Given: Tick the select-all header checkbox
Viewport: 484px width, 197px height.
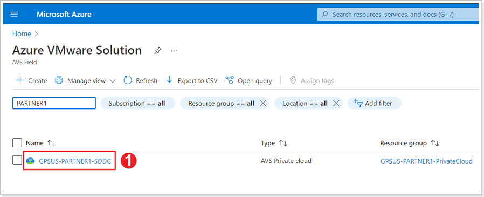Looking at the screenshot, I should pyautogui.click(x=17, y=143).
